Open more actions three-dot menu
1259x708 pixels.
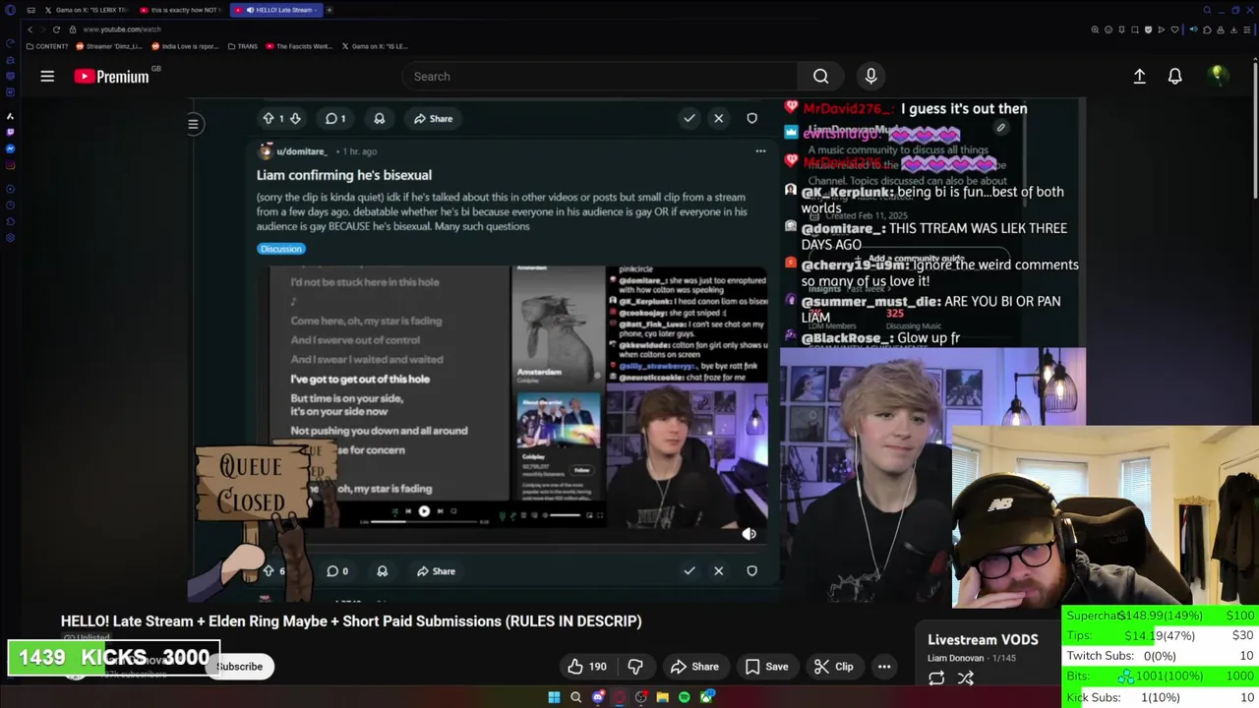tap(884, 667)
